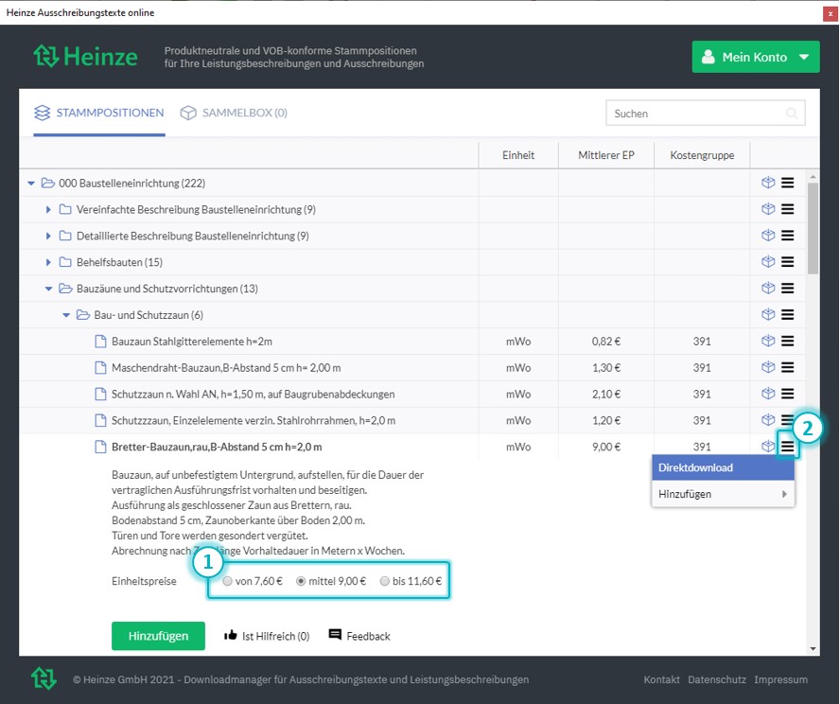Image resolution: width=840 pixels, height=704 pixels.
Task: Click the search magnifier icon
Action: pos(791,113)
